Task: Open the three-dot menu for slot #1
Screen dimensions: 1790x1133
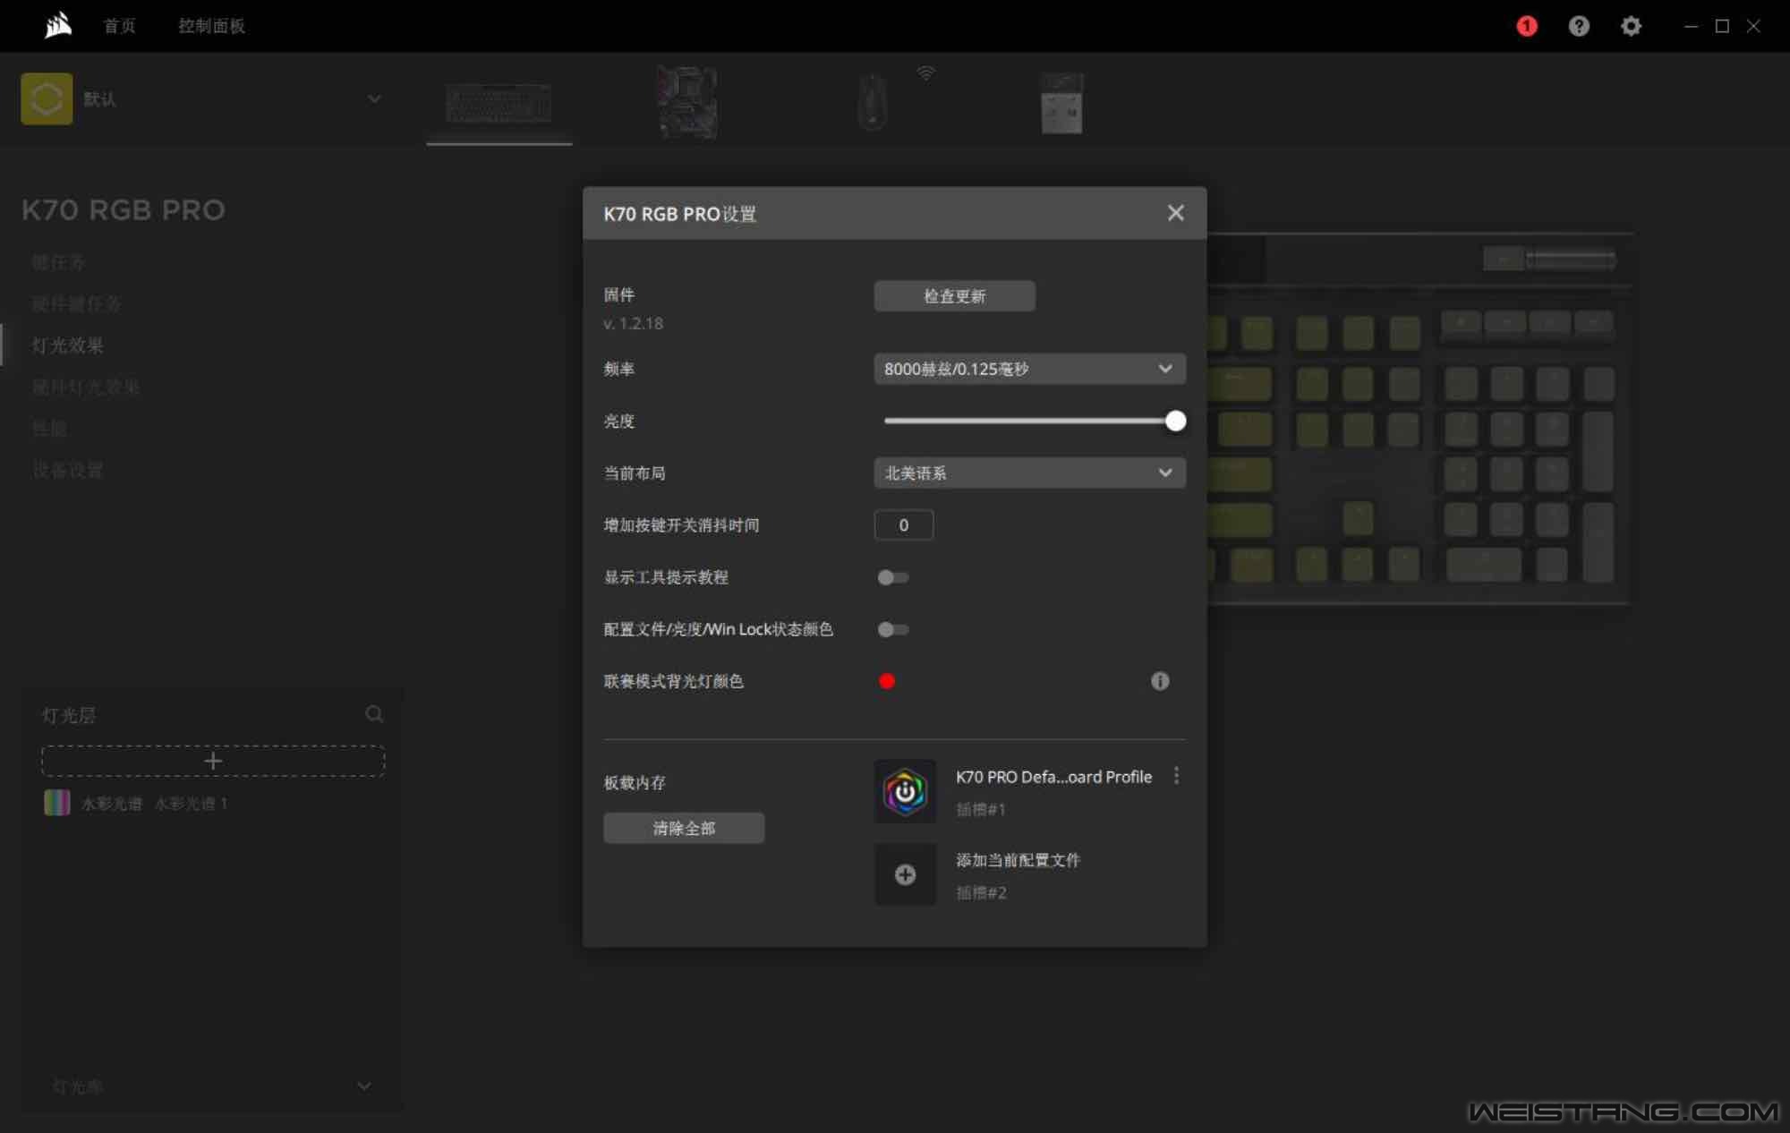Action: (x=1176, y=776)
